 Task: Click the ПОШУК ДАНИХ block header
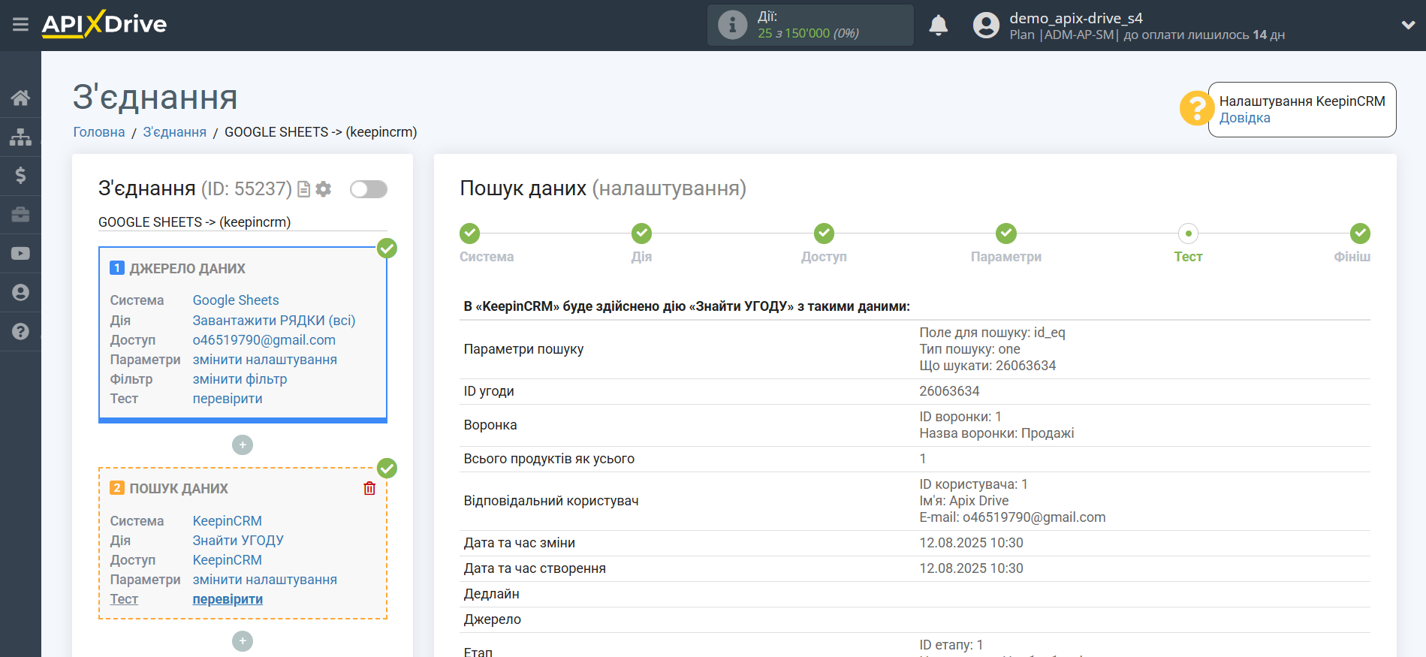(x=179, y=489)
